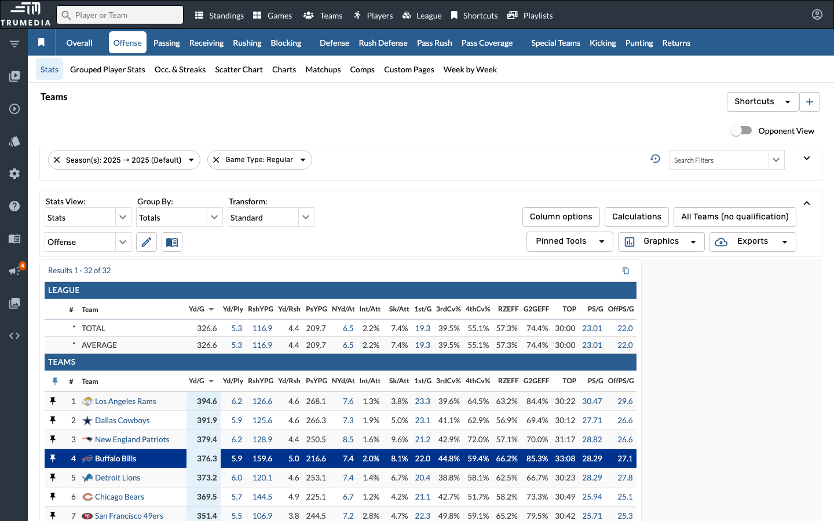Open the glossary book sidebar icon
The height and width of the screenshot is (521, 834).
click(x=14, y=239)
